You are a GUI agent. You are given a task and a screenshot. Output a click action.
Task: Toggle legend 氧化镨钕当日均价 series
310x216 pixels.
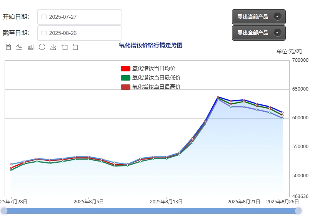(x=148, y=68)
